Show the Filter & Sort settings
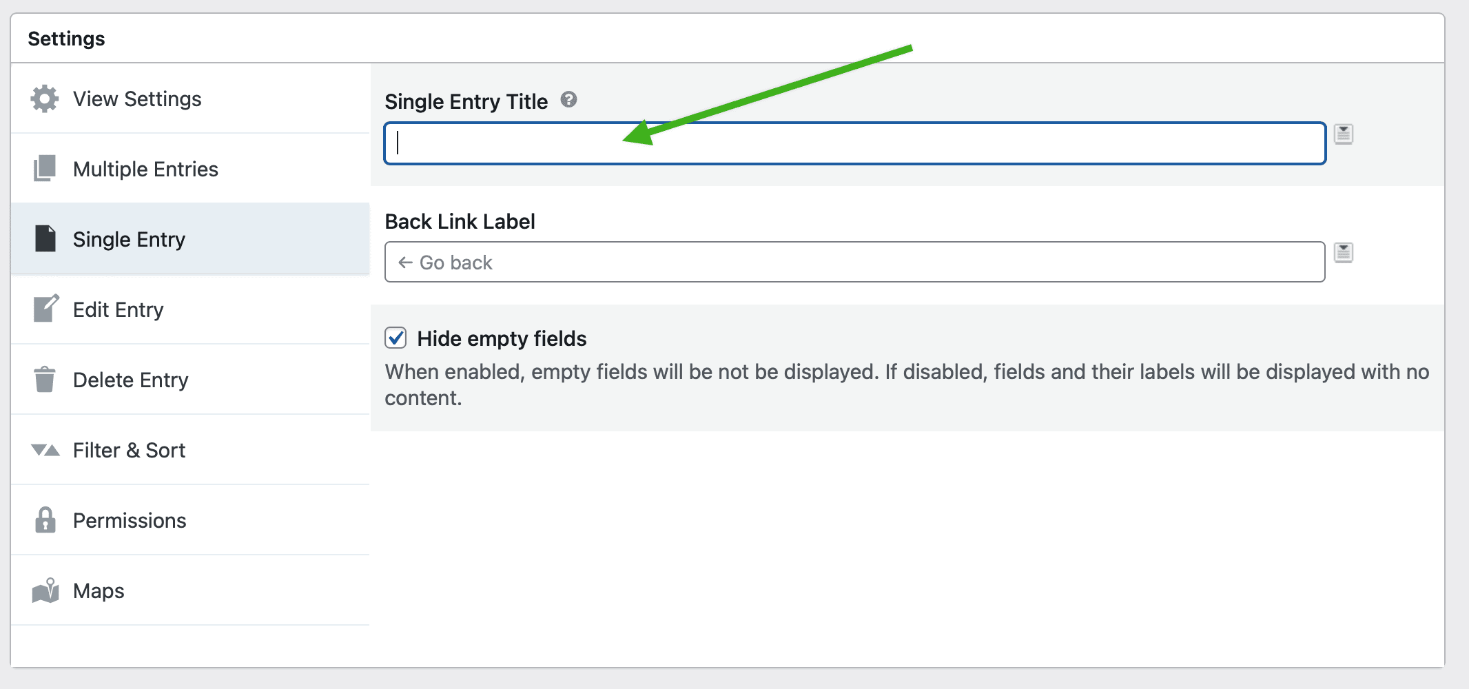The image size is (1469, 689). [x=129, y=450]
